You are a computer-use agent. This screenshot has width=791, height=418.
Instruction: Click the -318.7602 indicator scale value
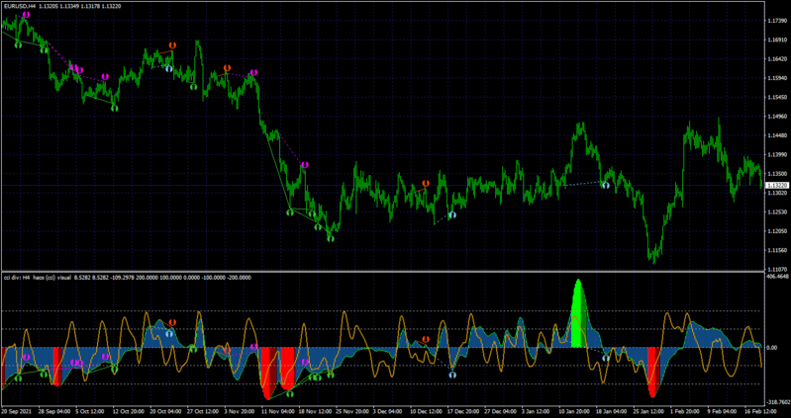(776, 402)
